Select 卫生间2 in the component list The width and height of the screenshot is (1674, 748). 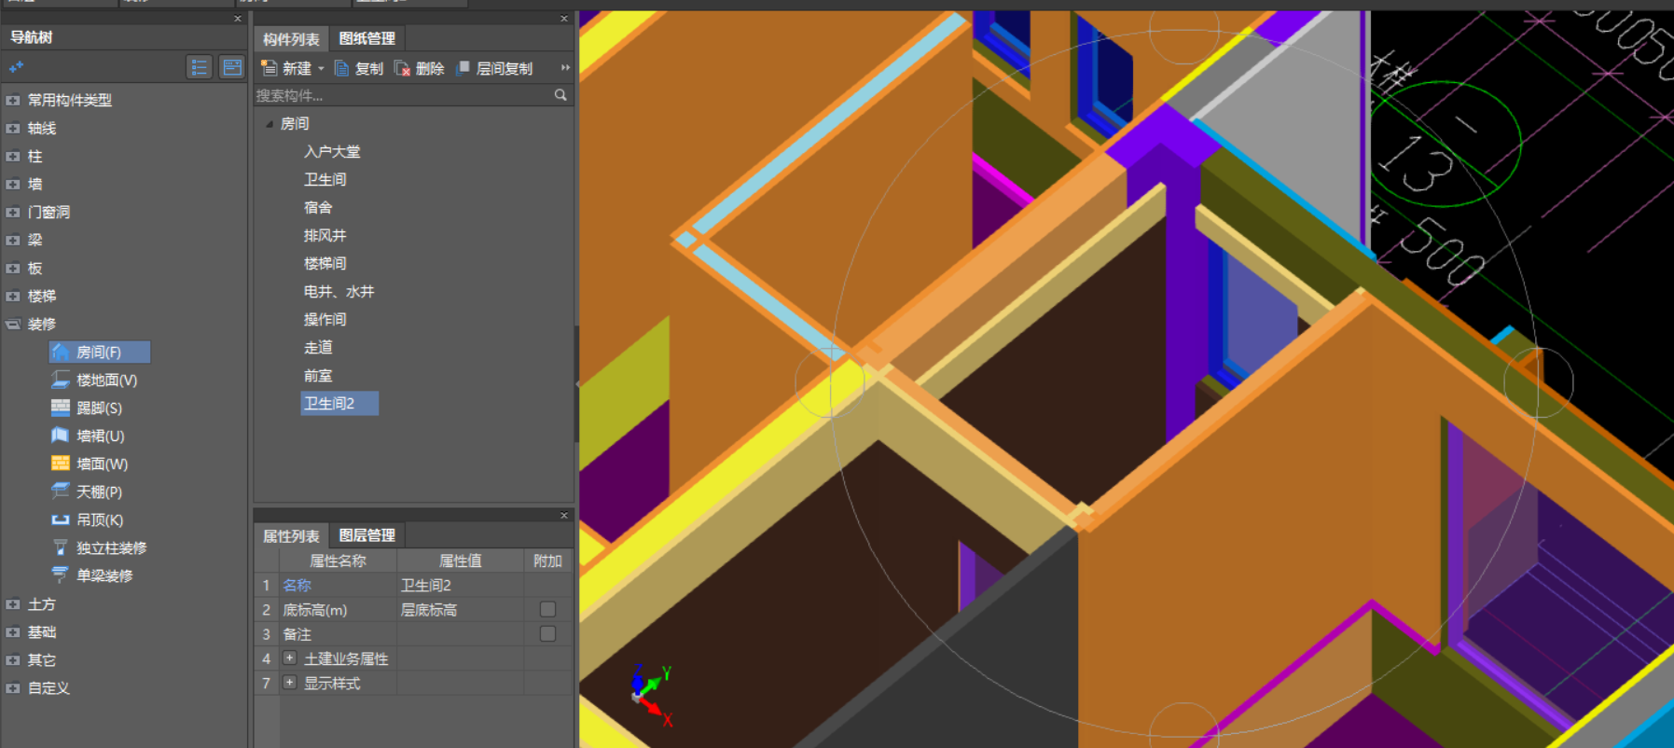coord(339,404)
